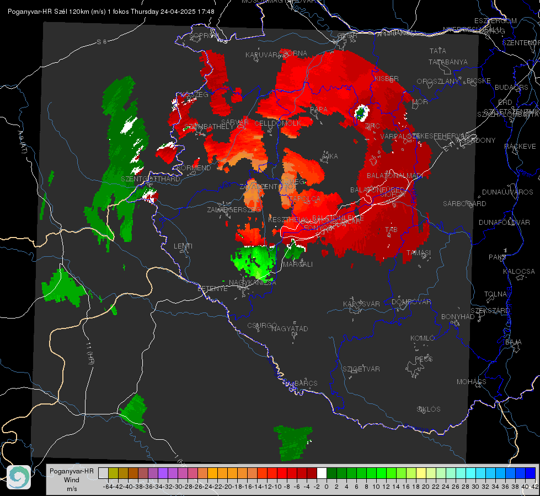The width and height of the screenshot is (540, 496).
Task: Click the CELLDOMOLK city label
Action: [278, 123]
